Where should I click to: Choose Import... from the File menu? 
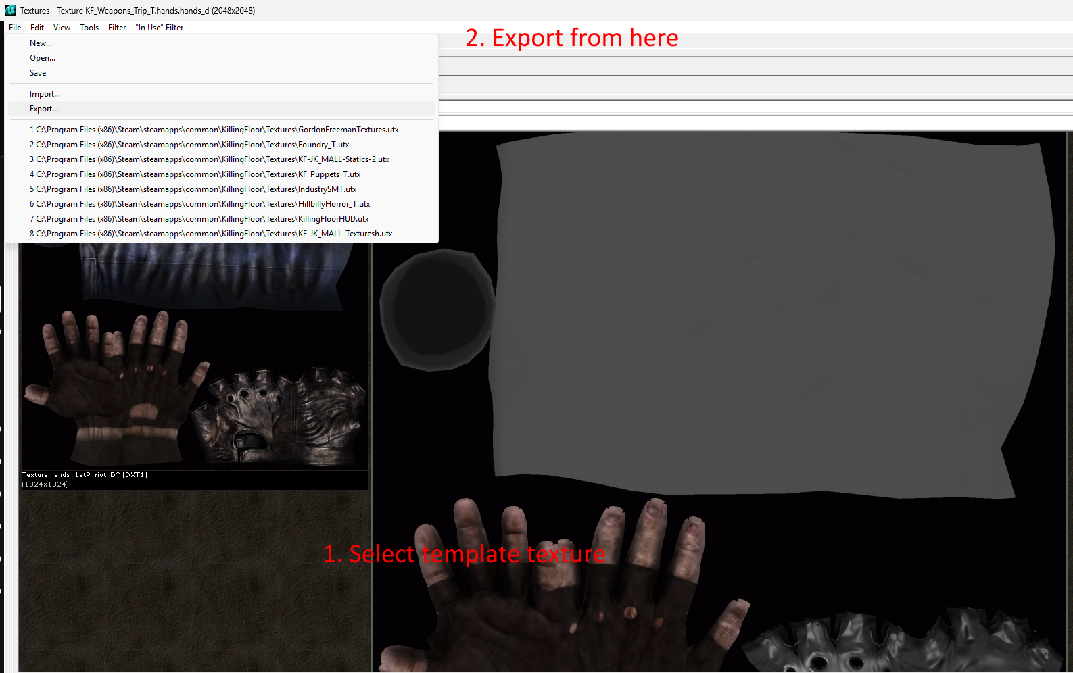pyautogui.click(x=220, y=94)
